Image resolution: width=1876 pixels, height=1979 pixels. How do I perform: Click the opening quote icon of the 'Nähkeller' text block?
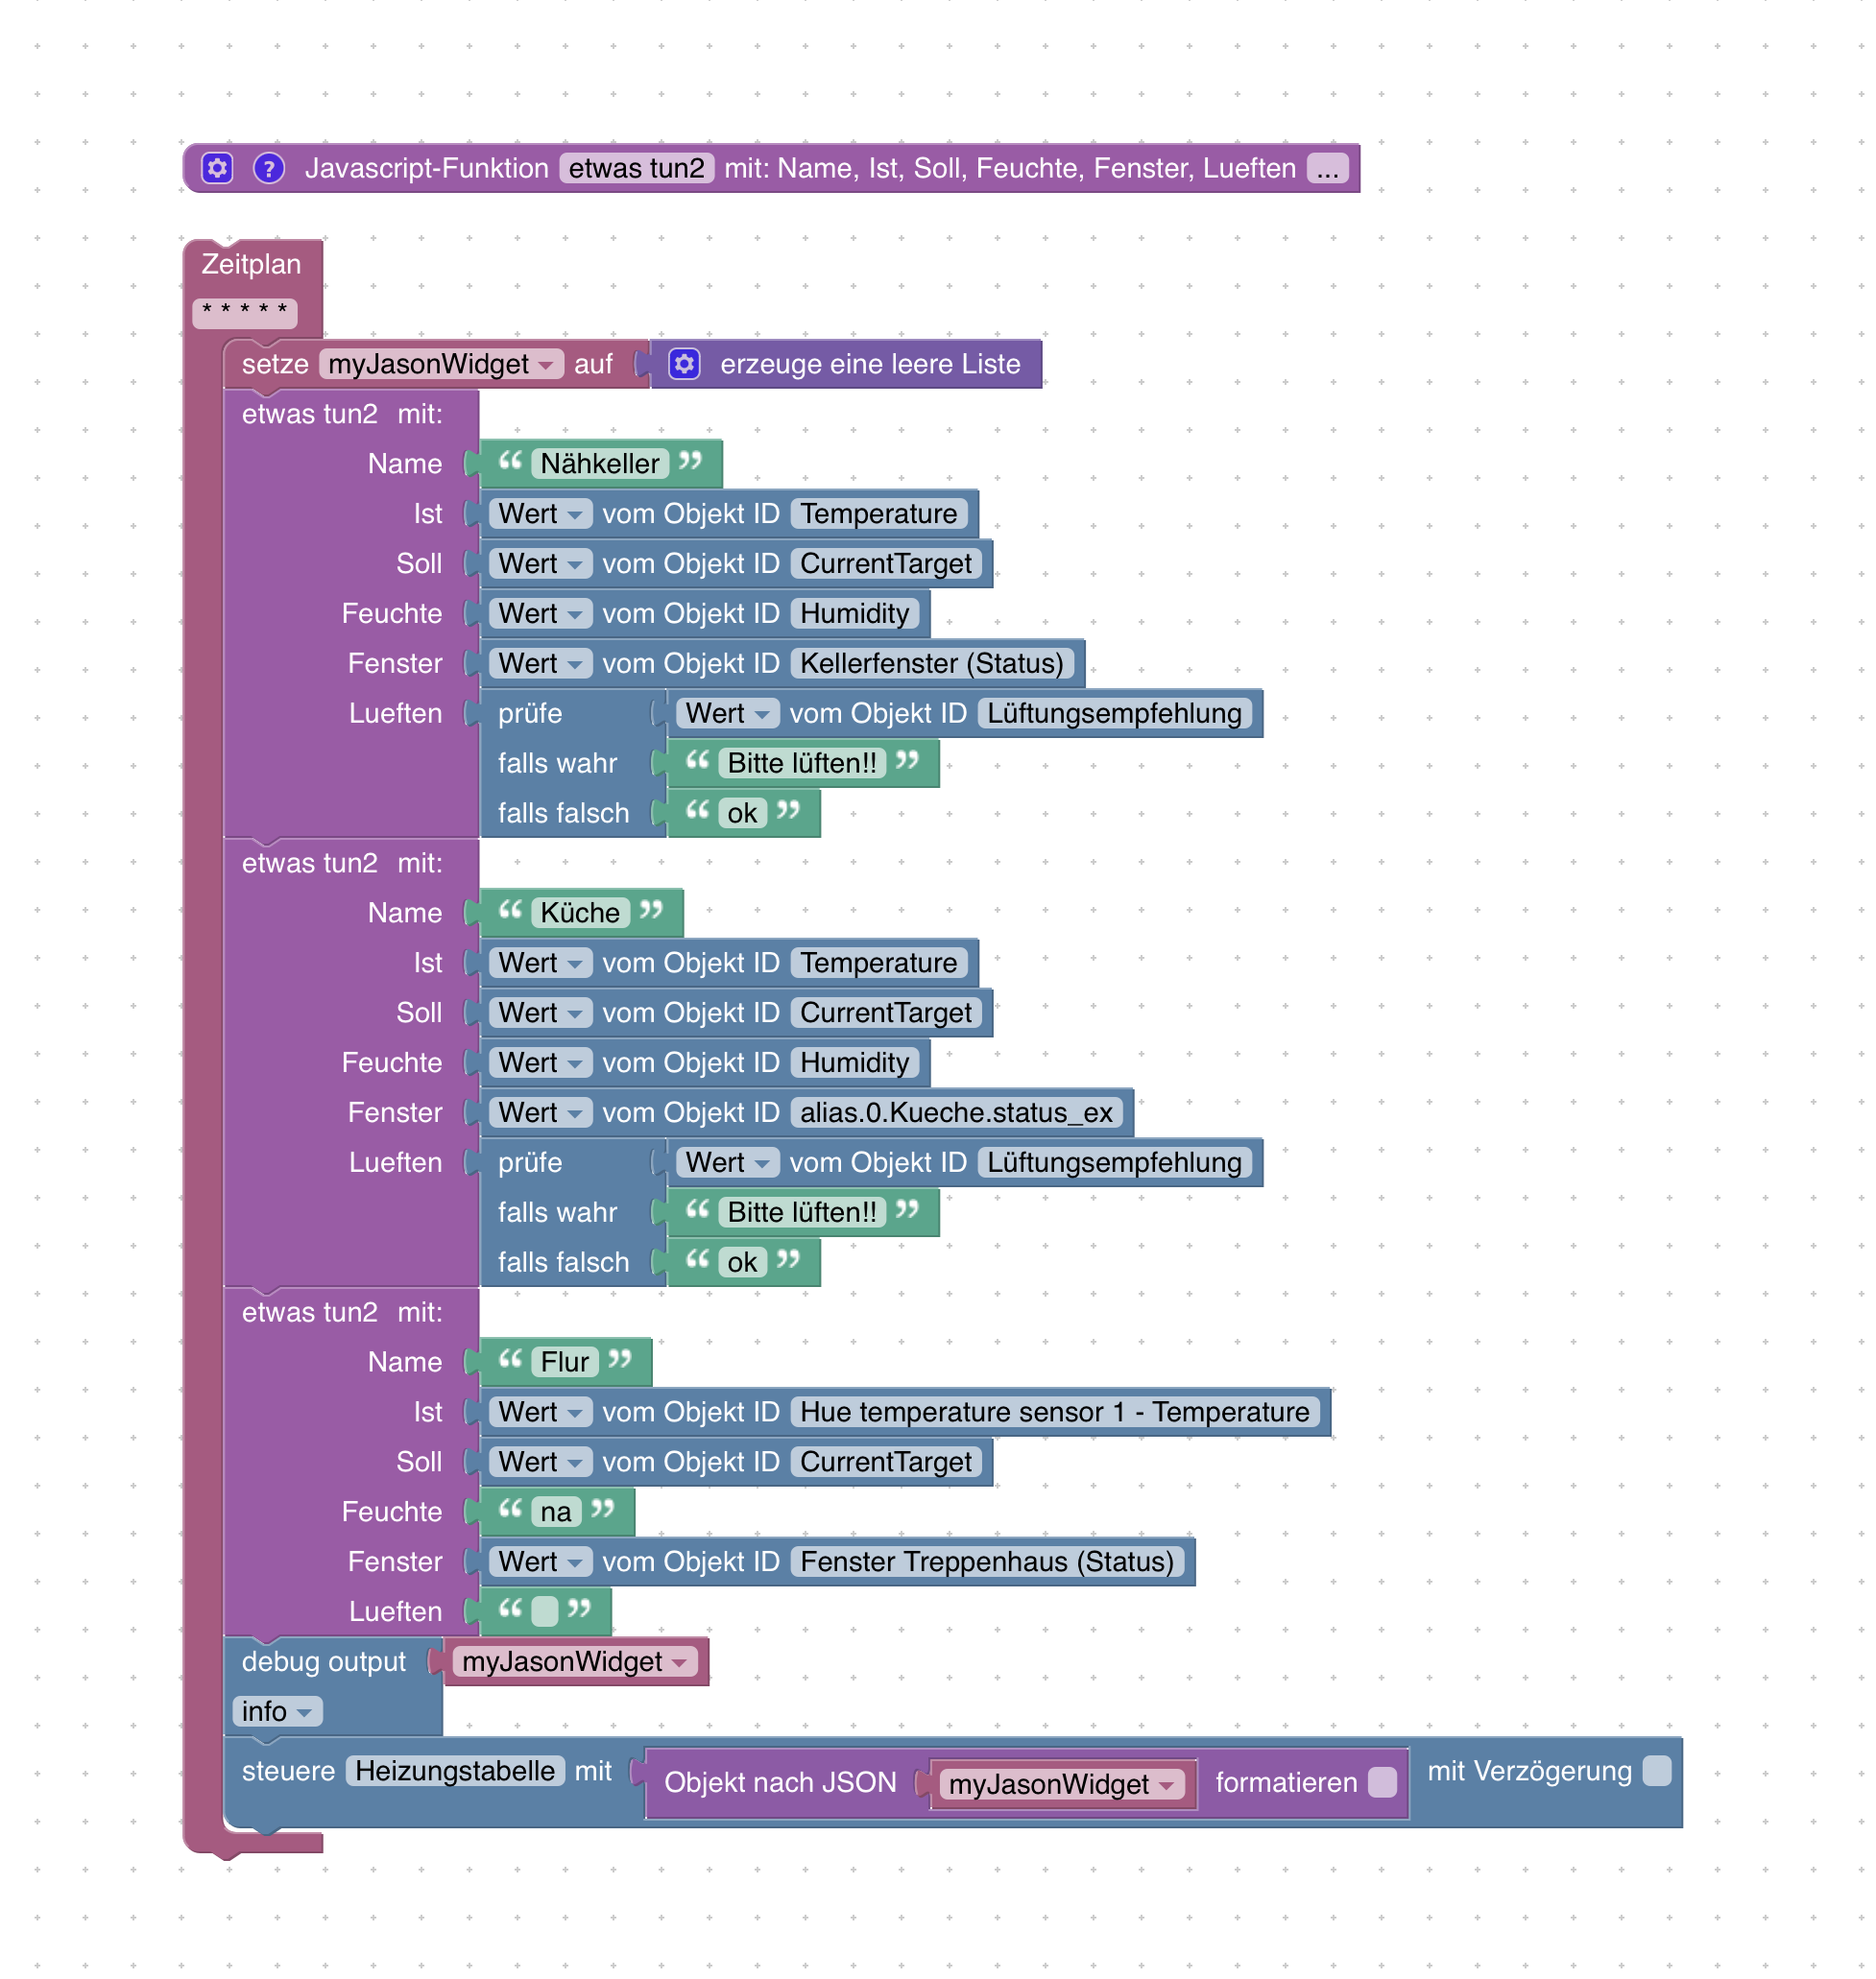tap(510, 462)
